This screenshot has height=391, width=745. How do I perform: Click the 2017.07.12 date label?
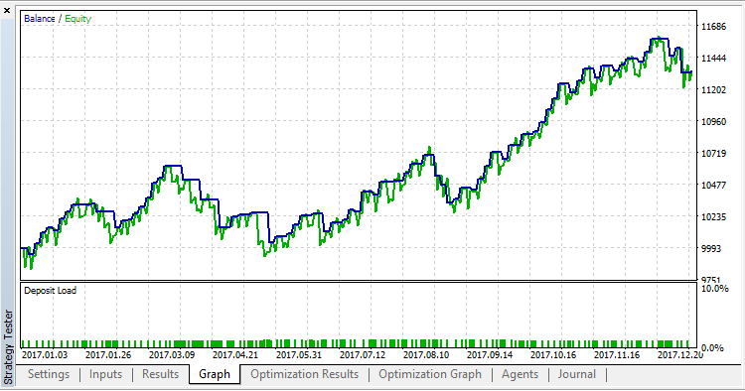click(x=363, y=355)
